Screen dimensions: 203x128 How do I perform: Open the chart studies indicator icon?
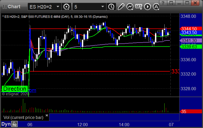[x=130, y=7]
